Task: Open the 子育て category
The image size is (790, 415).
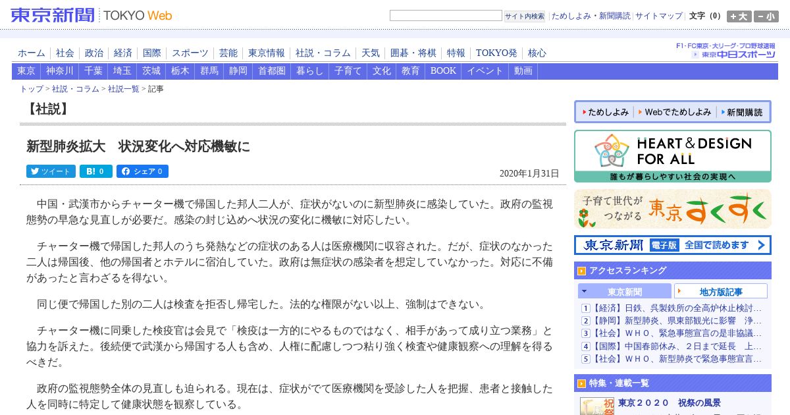Action: tap(348, 71)
